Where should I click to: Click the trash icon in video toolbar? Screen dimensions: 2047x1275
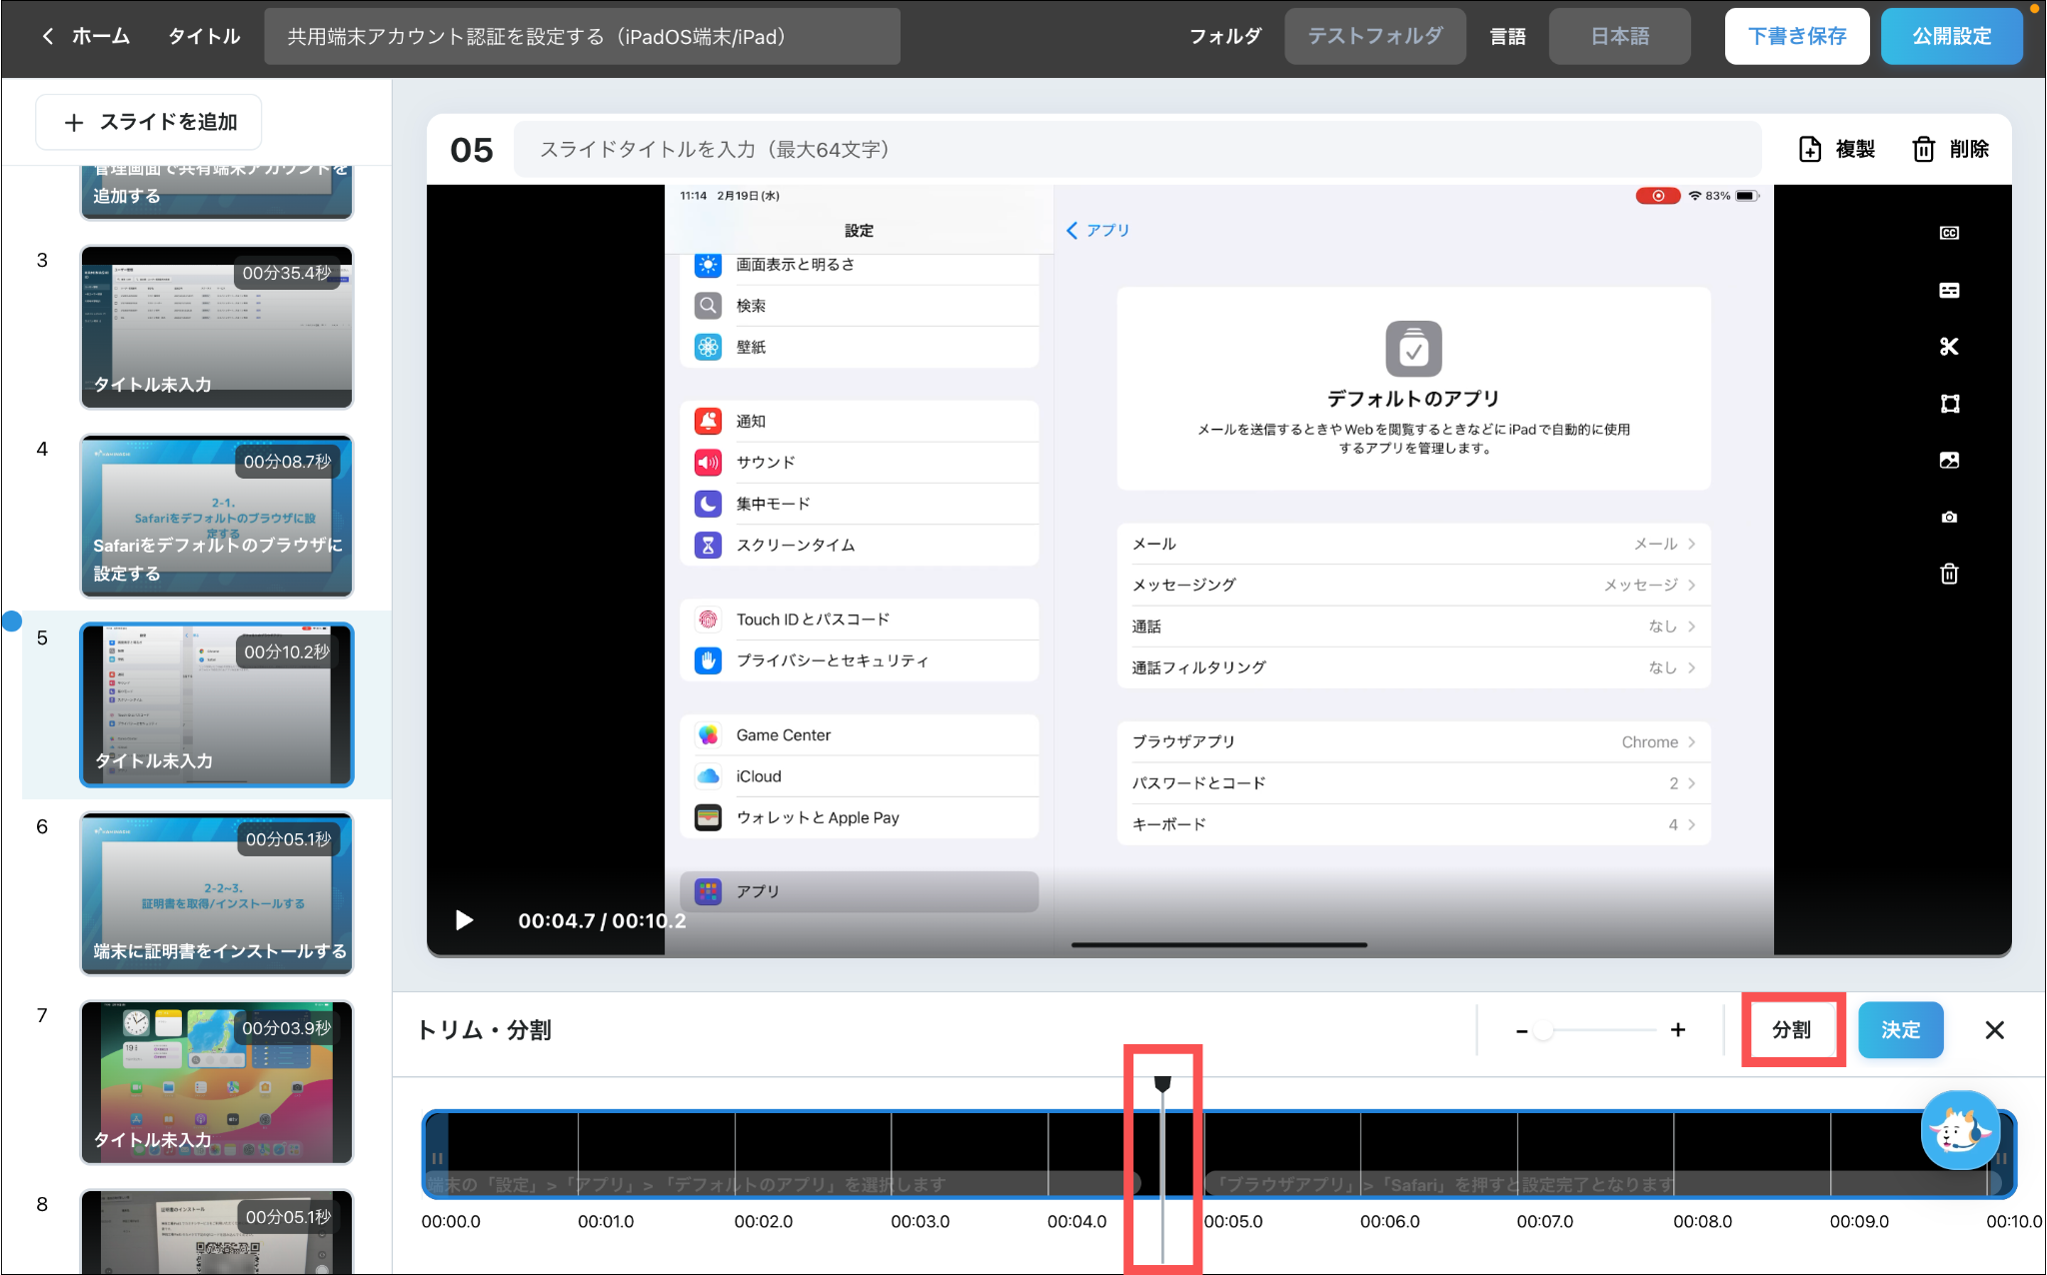tap(1949, 574)
